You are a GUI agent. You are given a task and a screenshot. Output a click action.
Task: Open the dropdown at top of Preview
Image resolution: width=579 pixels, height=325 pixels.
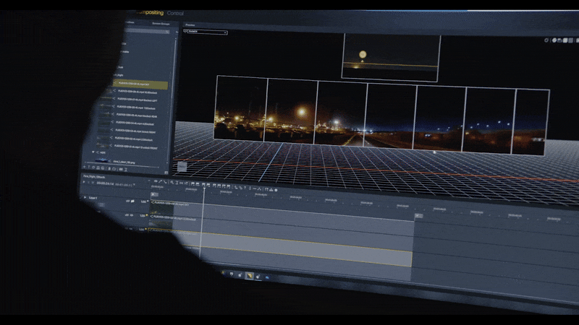click(207, 32)
